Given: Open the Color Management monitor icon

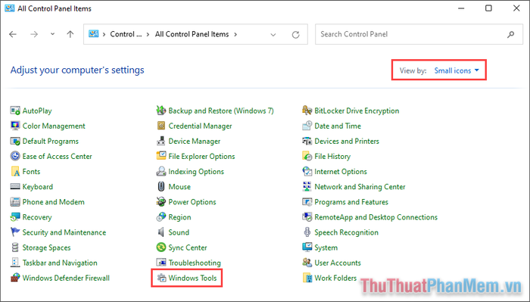Looking at the screenshot, I should click(15, 126).
